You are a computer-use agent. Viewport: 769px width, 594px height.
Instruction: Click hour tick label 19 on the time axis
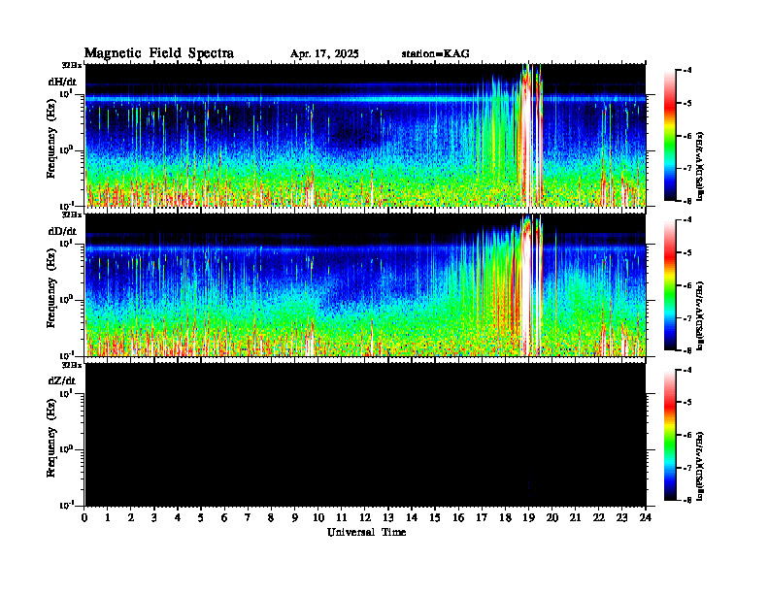pos(528,517)
